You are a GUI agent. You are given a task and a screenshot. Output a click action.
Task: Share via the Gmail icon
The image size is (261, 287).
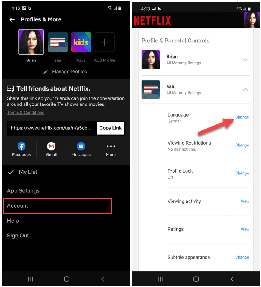point(51,146)
